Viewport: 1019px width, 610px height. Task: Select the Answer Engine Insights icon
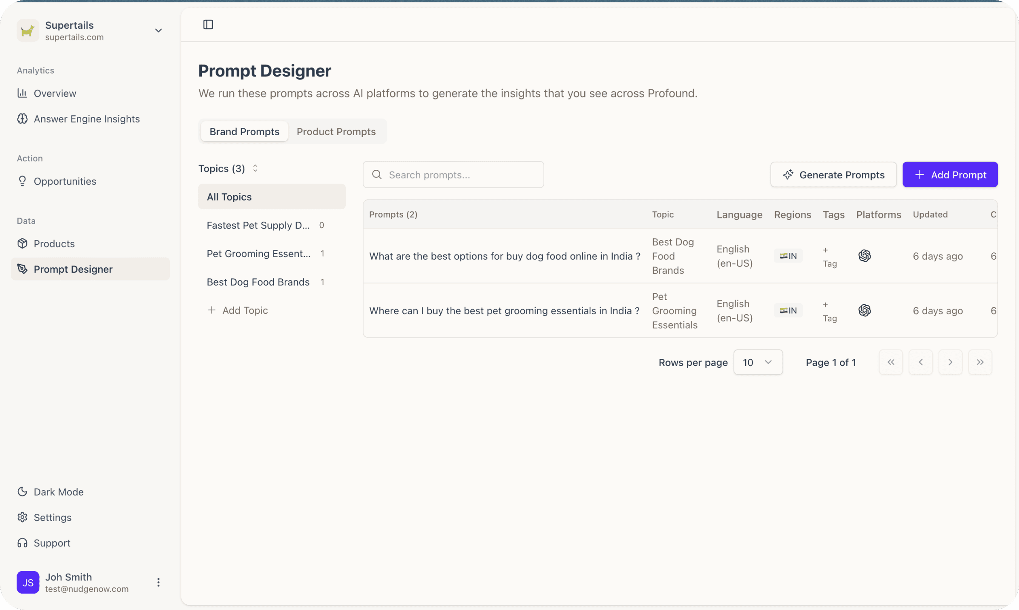pyautogui.click(x=22, y=119)
